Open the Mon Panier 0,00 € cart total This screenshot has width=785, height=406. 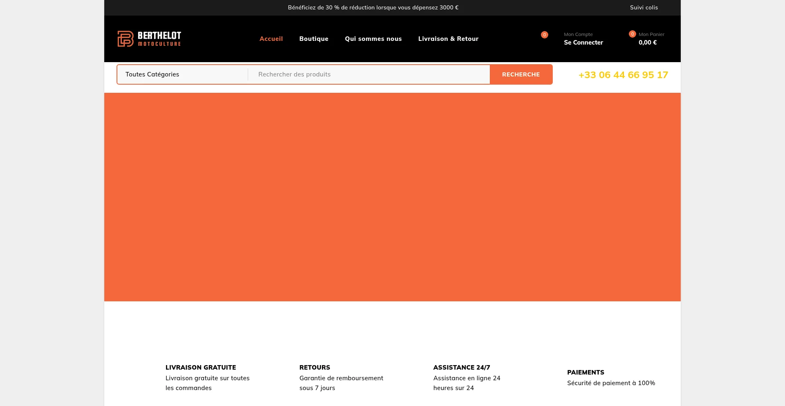[x=648, y=43]
